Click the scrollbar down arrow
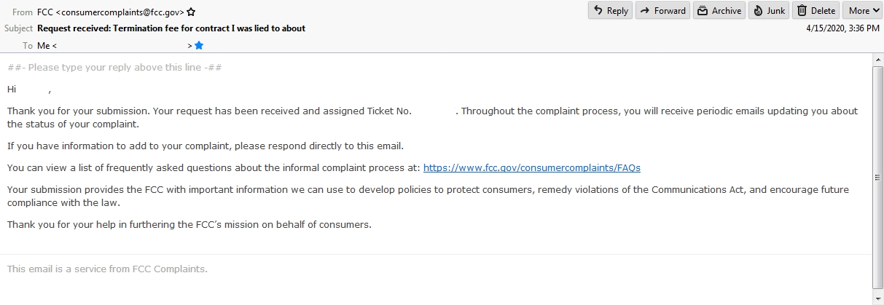Screen dimensions: 884x305 (x=877, y=298)
